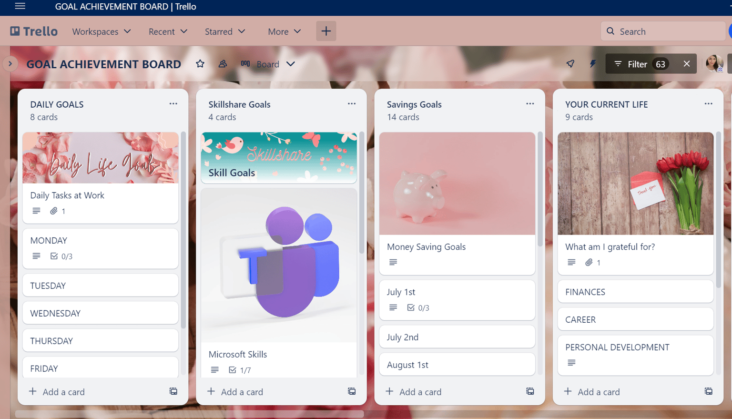Click checklist 0/3 badge on July 1st

(418, 308)
